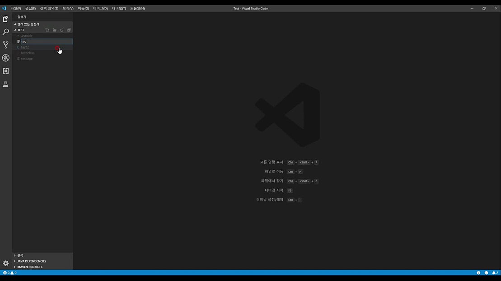The width and height of the screenshot is (501, 281).
Task: Create a new file in the TEST folder
Action: point(47,30)
